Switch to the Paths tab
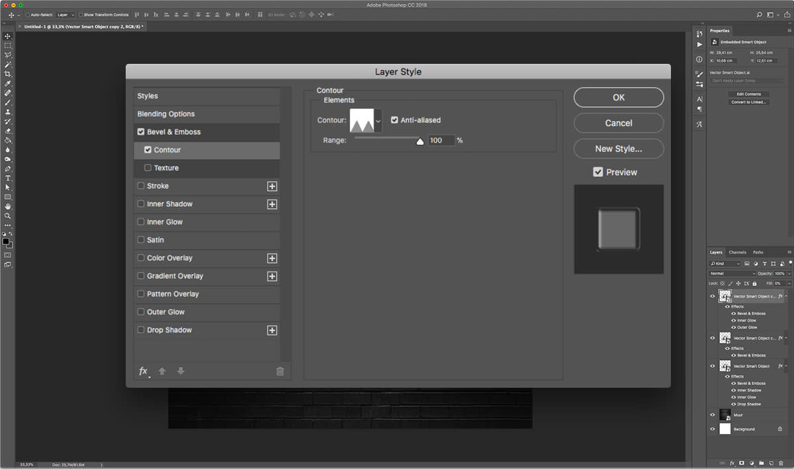794x469 pixels. (758, 252)
